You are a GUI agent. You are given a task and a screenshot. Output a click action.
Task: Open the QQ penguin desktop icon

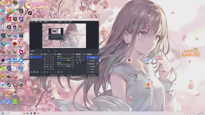tap(129, 60)
